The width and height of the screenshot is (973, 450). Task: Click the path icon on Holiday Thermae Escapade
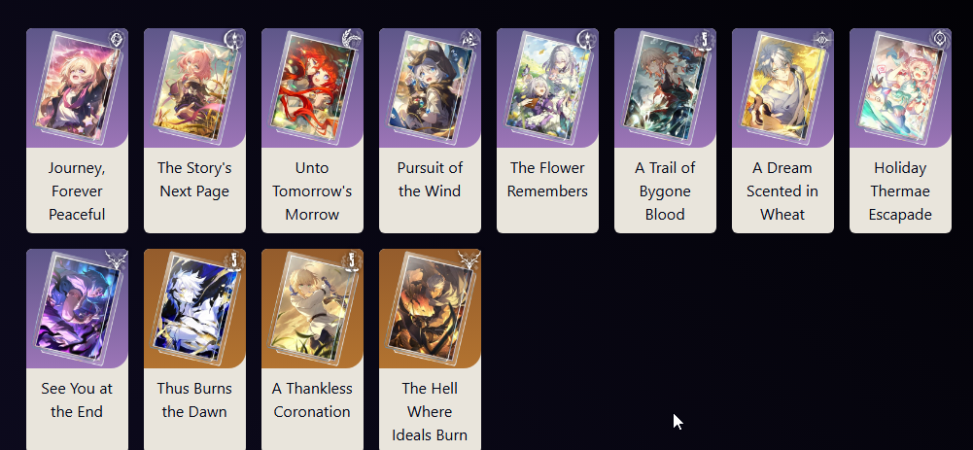[x=940, y=40]
